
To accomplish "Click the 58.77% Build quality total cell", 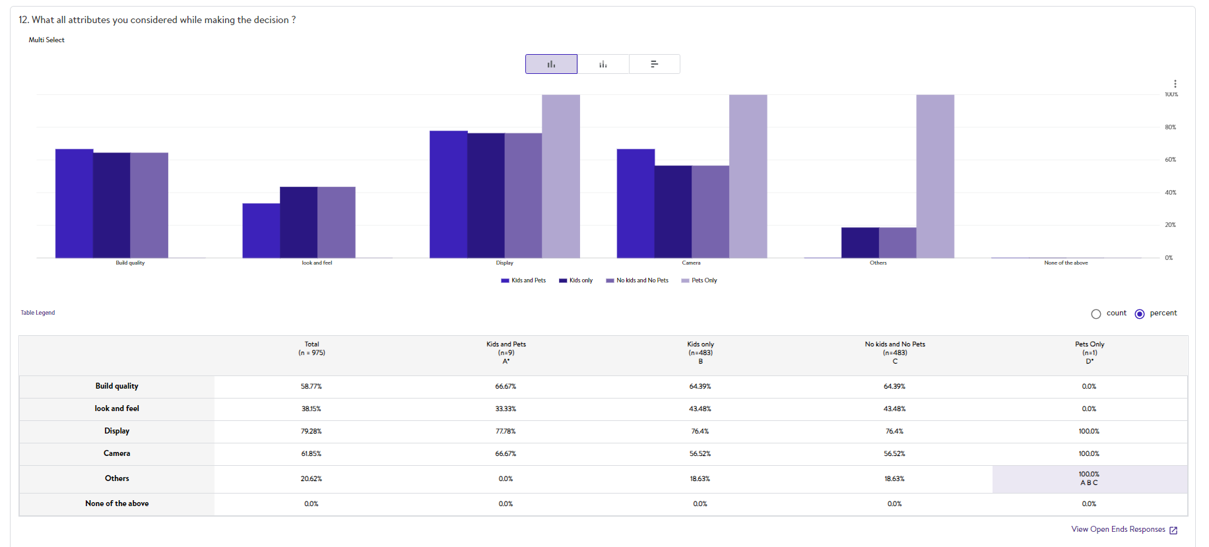I will click(311, 387).
